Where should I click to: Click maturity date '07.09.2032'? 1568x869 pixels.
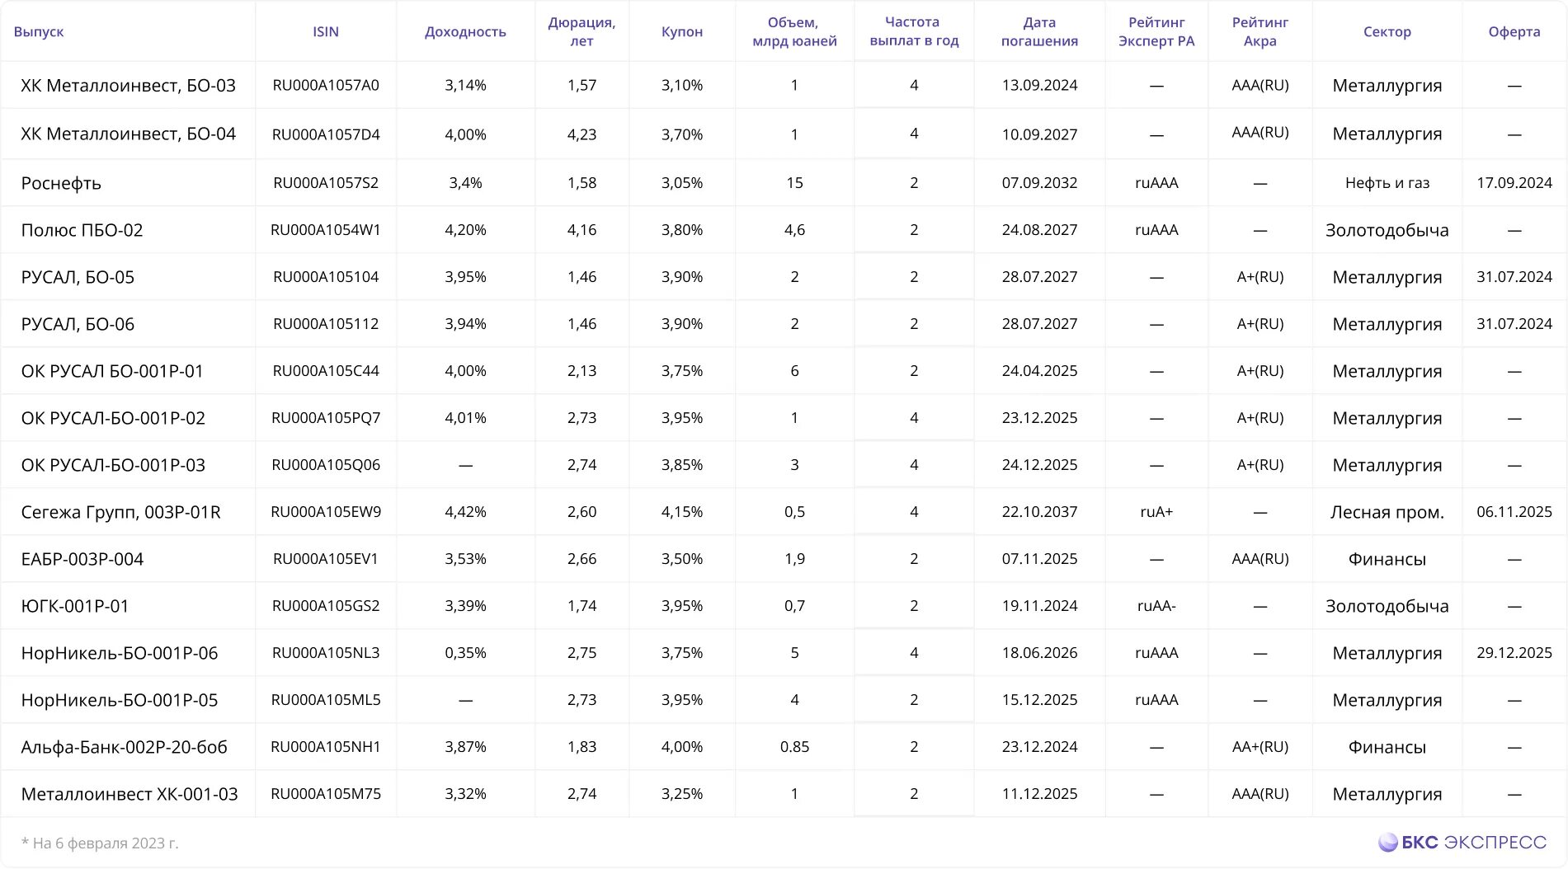coord(1039,182)
